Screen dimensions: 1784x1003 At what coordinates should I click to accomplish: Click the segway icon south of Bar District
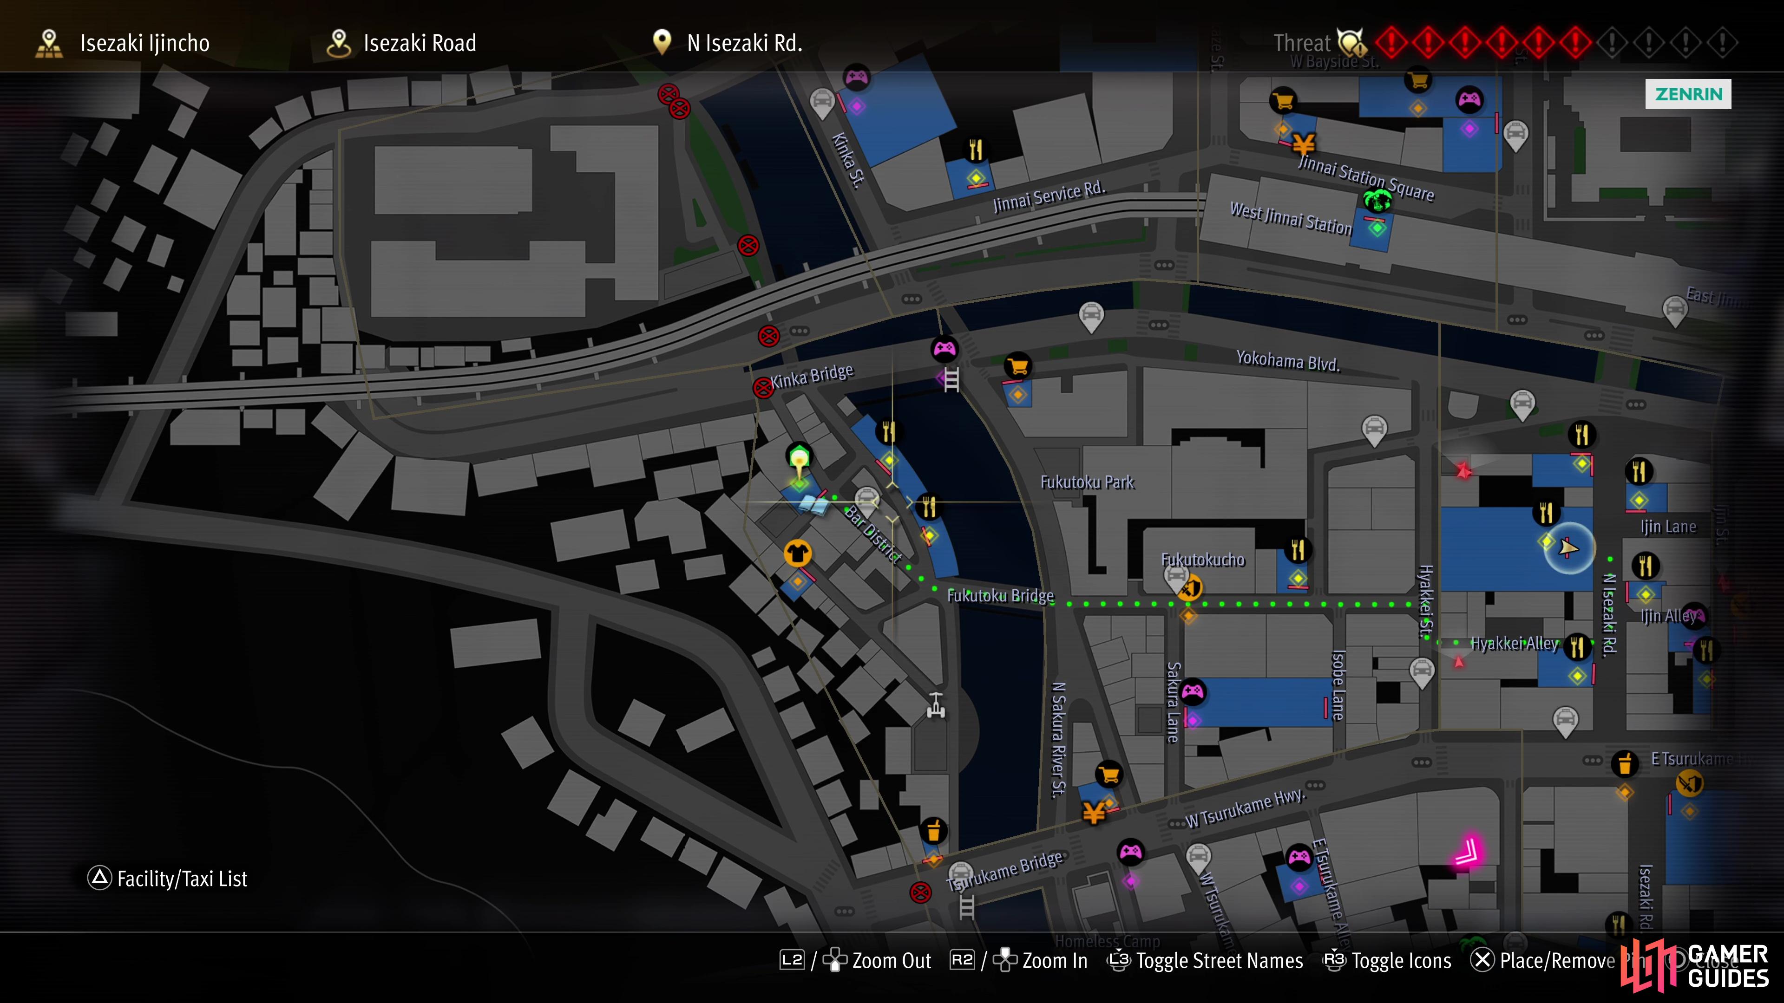936,705
